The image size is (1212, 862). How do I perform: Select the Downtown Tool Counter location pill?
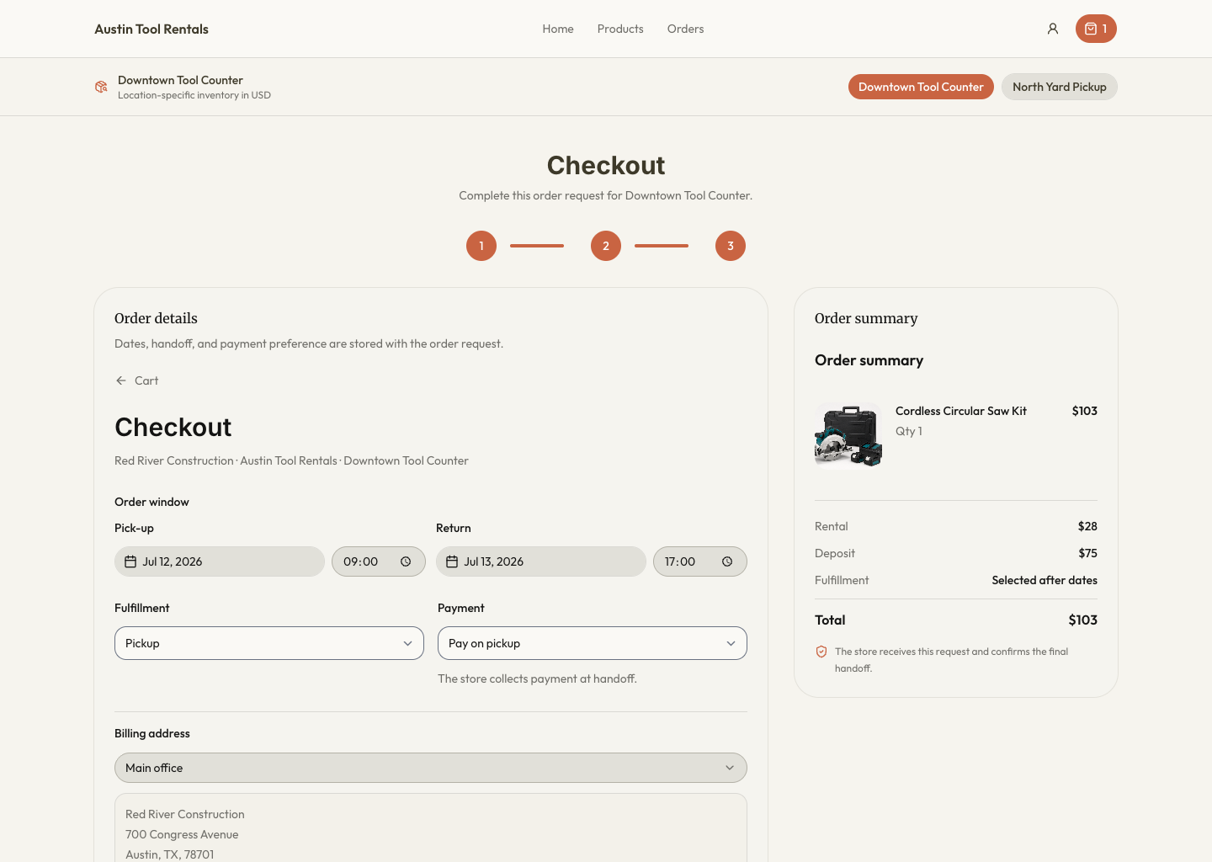point(921,87)
